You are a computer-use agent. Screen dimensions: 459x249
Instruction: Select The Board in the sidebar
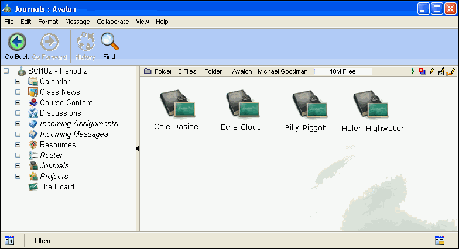click(57, 187)
